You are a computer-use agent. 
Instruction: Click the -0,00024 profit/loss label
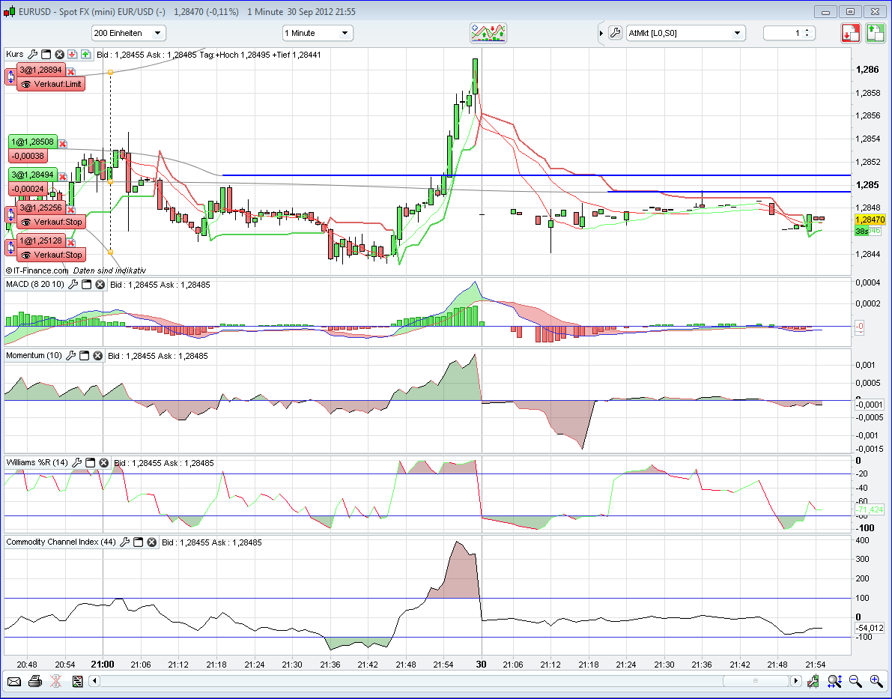point(28,189)
